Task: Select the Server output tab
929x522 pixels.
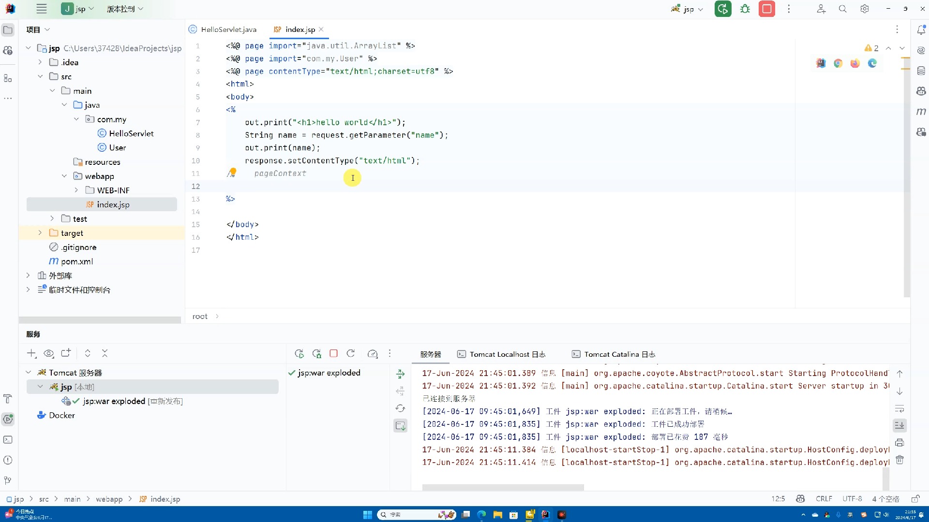Action: tap(431, 354)
